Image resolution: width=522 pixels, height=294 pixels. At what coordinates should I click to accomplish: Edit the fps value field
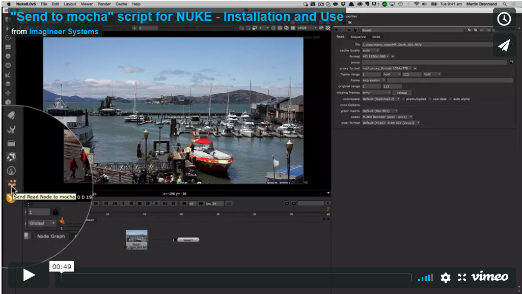[x=218, y=203]
